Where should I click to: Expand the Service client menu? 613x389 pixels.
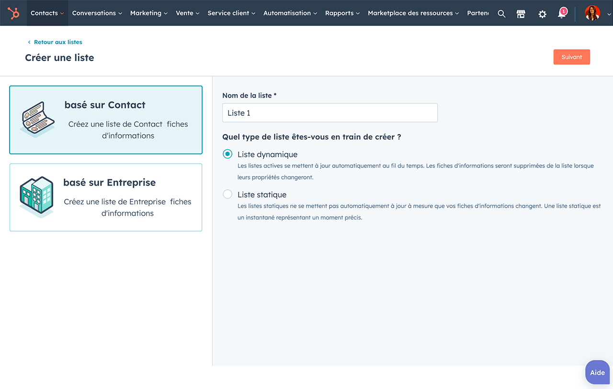coord(231,13)
